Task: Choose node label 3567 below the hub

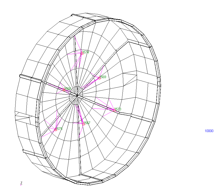Action: pyautogui.click(x=87, y=123)
